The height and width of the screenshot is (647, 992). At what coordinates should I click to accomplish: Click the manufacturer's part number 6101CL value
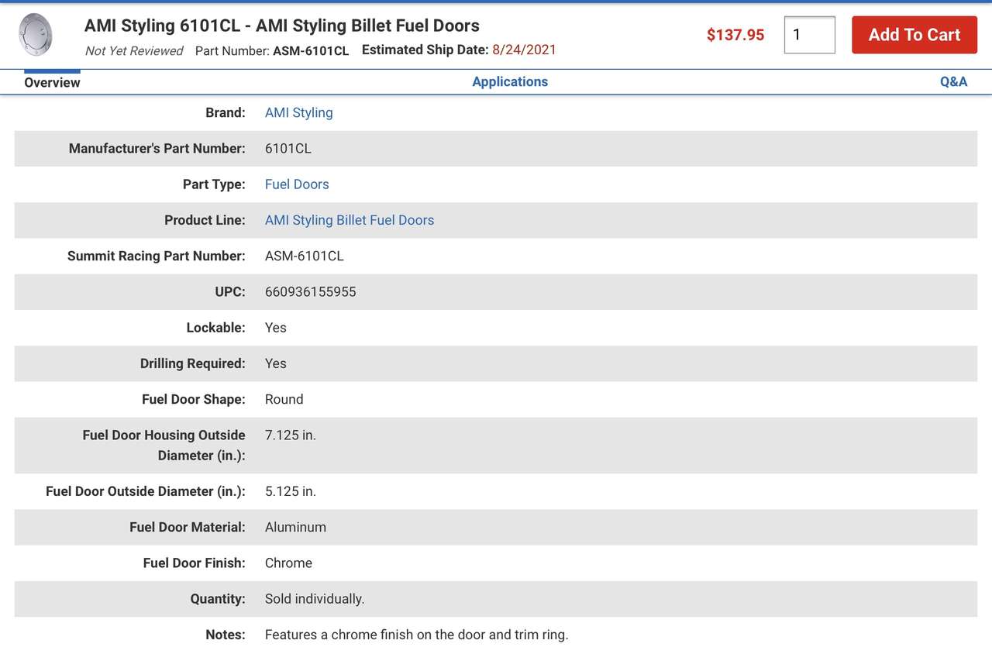click(x=288, y=148)
